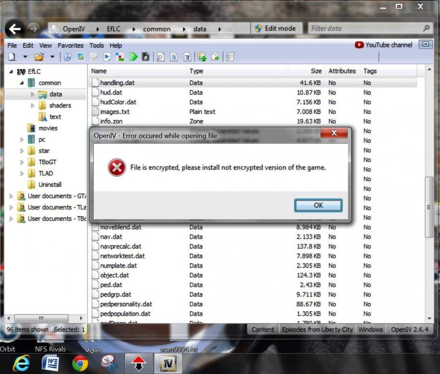This screenshot has width=440, height=374.
Task: Click the Google Chrome taskbar icon
Action: click(x=80, y=364)
